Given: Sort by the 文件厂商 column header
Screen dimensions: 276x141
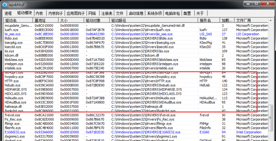Looking at the screenshot, I should (x=251, y=20).
